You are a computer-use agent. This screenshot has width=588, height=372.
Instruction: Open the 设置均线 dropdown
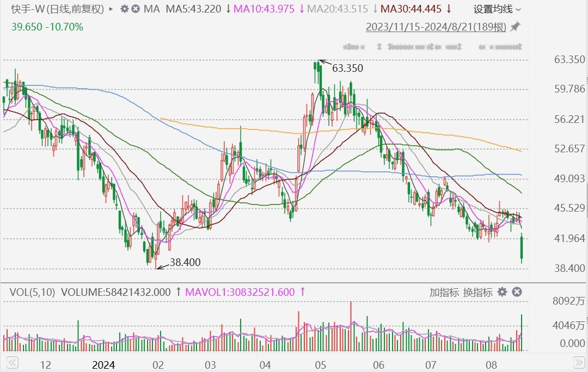[x=497, y=9]
